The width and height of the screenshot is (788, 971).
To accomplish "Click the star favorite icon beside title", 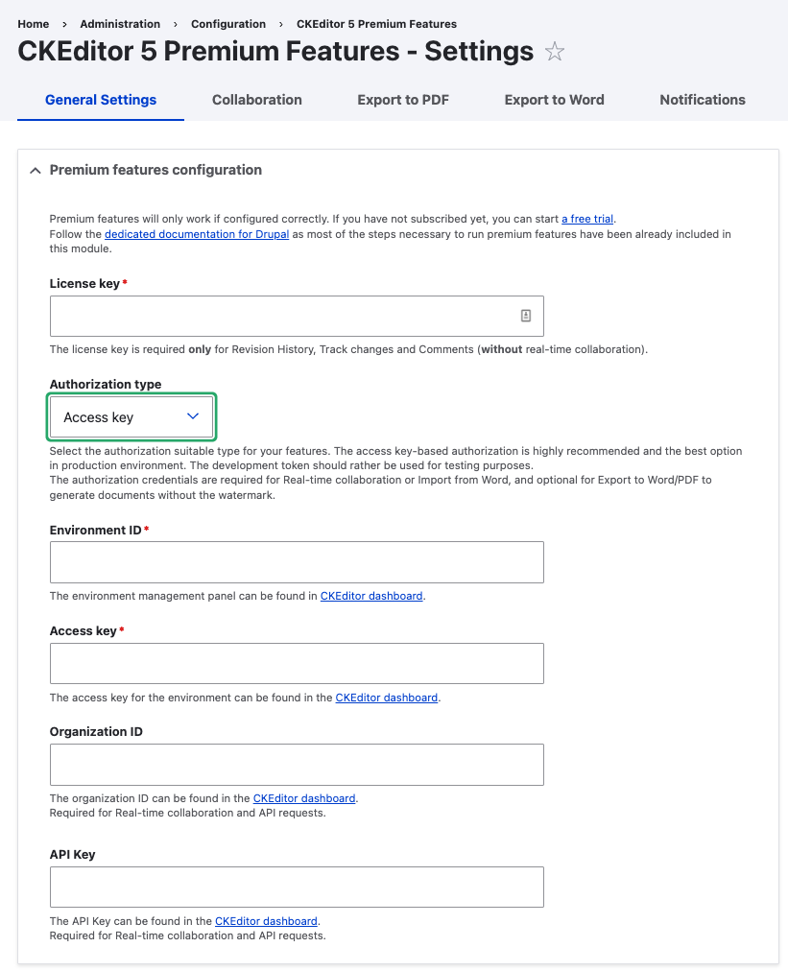I will (555, 52).
